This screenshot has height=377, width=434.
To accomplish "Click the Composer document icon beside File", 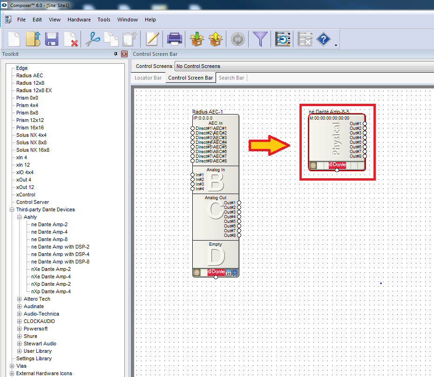I will tap(8, 20).
